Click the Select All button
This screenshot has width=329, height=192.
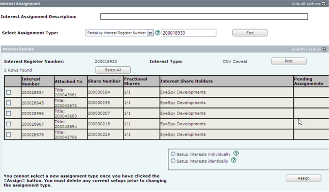[x=113, y=70]
